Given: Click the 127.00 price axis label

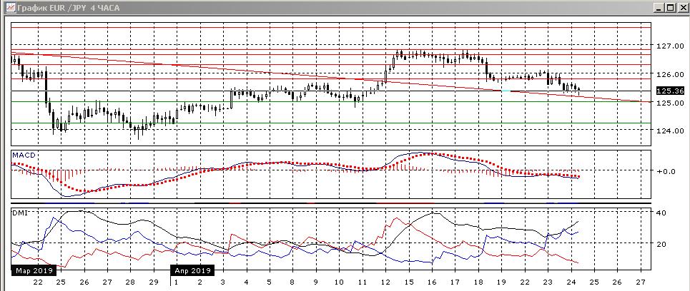Looking at the screenshot, I should point(669,46).
